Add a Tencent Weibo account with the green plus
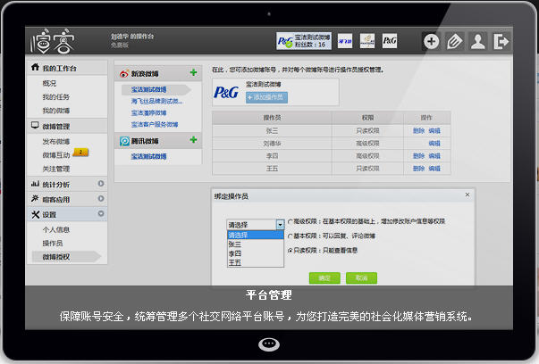Image resolution: width=539 pixels, height=364 pixels. pos(194,140)
